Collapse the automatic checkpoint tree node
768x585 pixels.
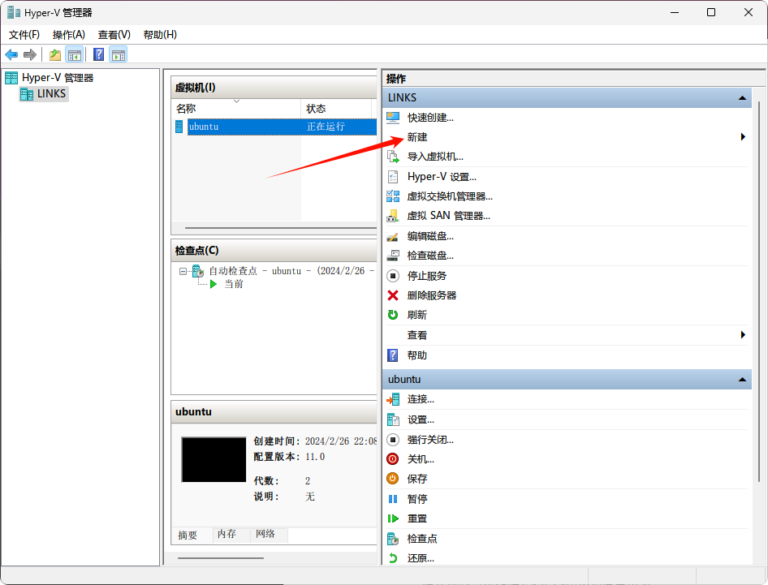click(x=183, y=271)
